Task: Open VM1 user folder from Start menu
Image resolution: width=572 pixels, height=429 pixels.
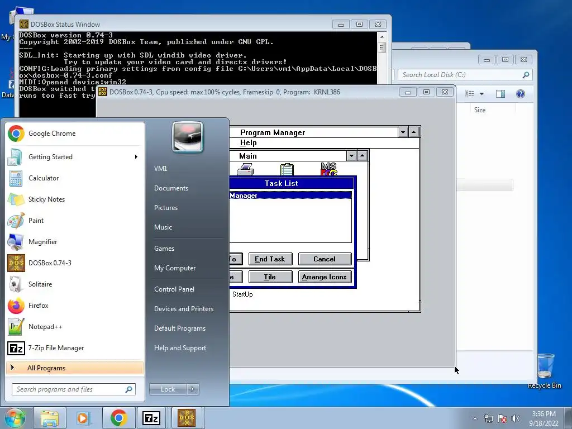Action: [160, 169]
